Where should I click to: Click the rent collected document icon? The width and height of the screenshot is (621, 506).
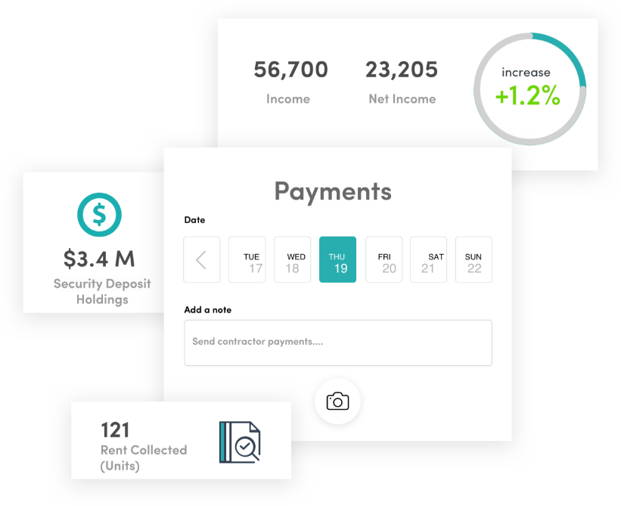coord(240,442)
